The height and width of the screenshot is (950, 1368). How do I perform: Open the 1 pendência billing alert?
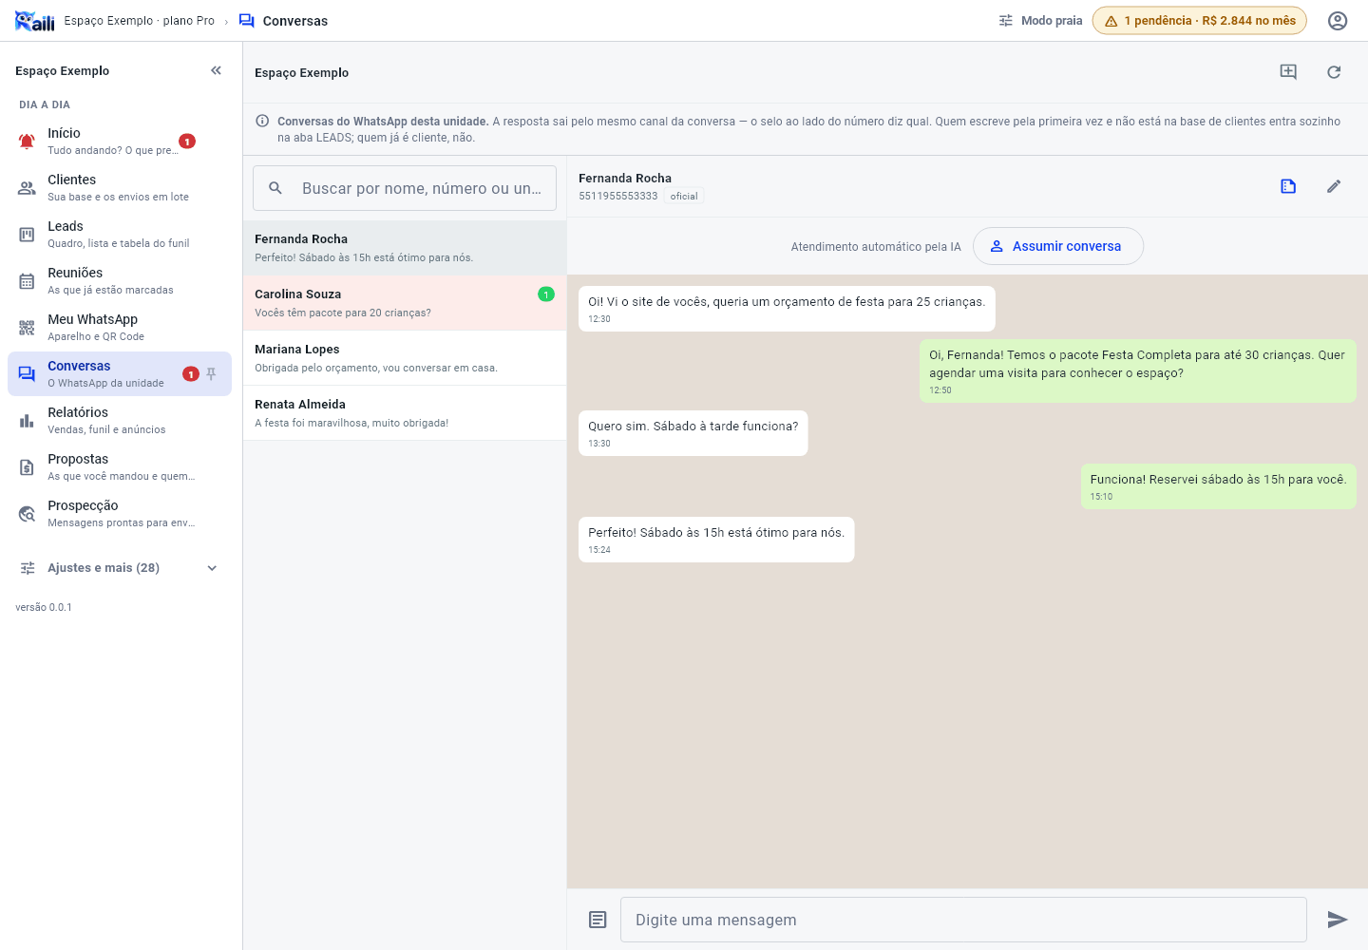[x=1199, y=21]
